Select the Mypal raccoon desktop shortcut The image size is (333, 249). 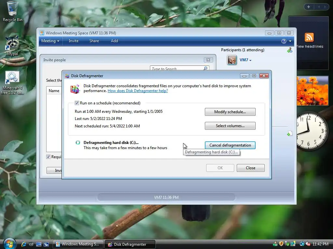(12, 45)
